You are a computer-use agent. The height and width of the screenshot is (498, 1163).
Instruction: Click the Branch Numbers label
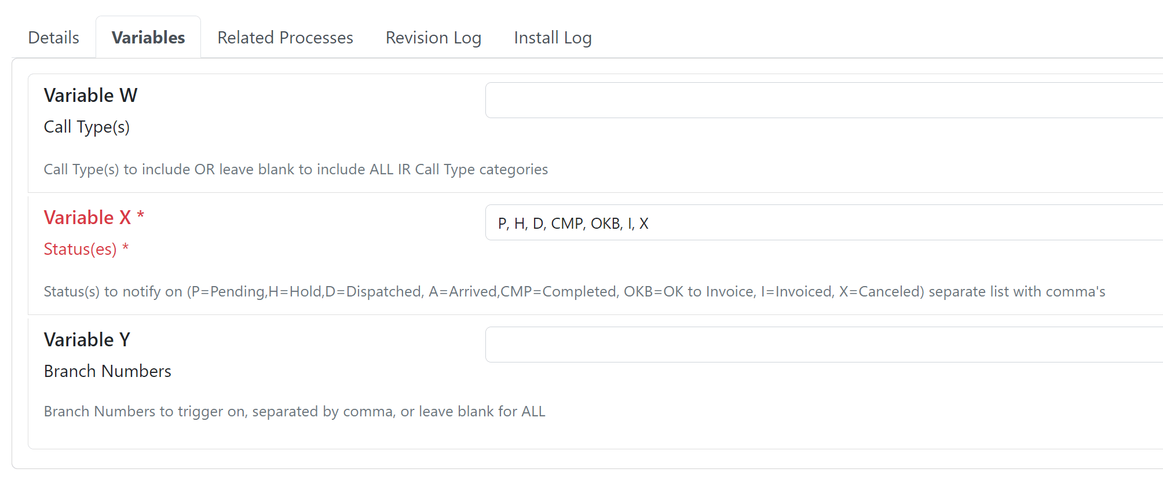click(x=107, y=371)
